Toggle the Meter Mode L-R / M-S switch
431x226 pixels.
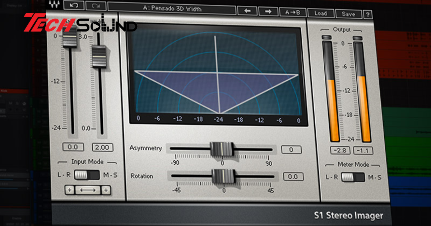click(353, 177)
